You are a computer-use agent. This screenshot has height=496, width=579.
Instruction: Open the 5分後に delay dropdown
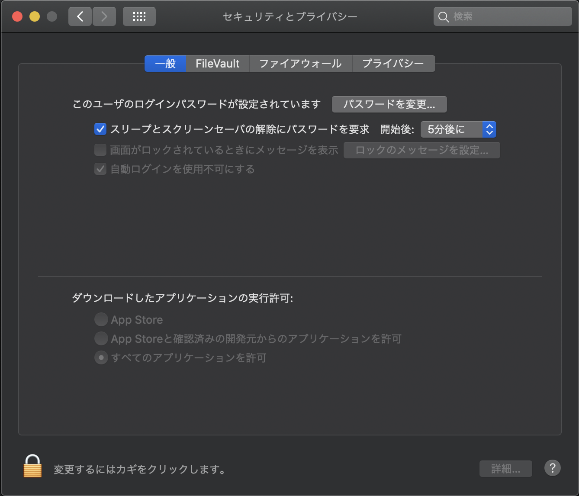[458, 129]
